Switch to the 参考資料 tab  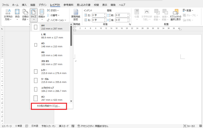pos(68,5)
